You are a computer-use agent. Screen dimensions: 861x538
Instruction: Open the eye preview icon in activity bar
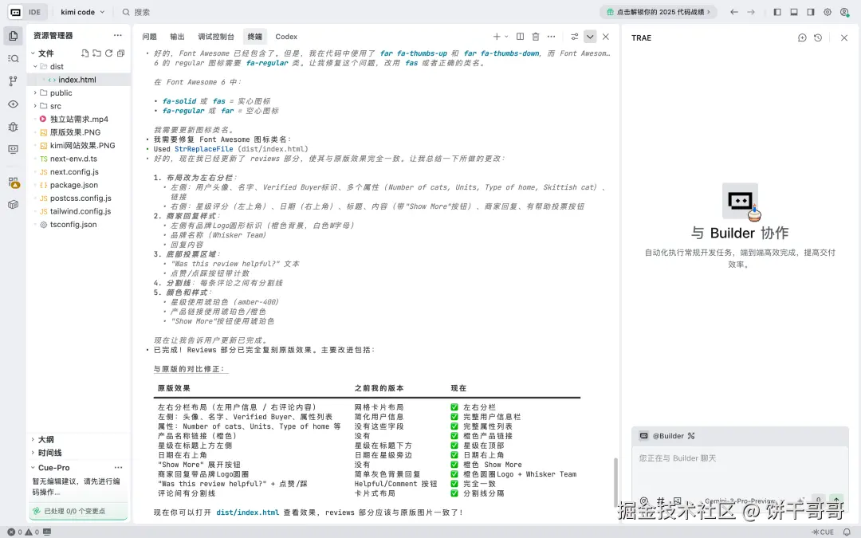coord(14,104)
